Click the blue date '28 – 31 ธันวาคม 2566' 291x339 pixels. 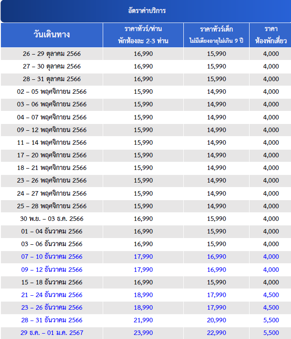[52, 320]
